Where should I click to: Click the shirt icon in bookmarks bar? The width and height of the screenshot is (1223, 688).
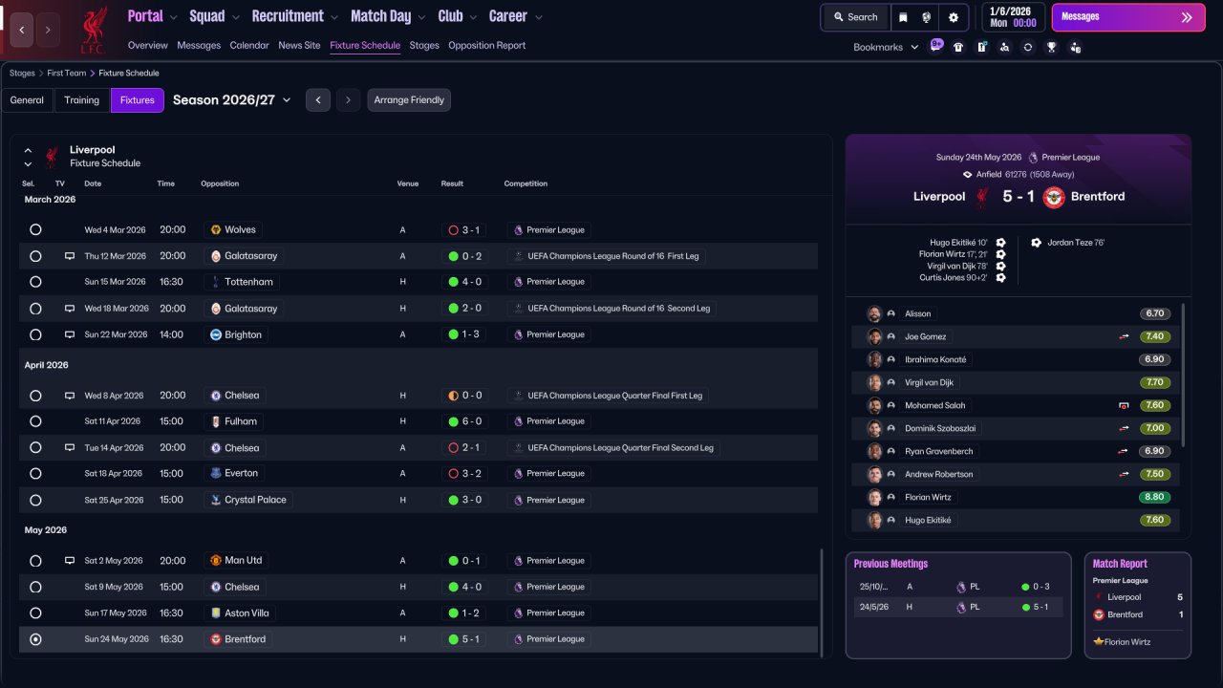click(958, 47)
